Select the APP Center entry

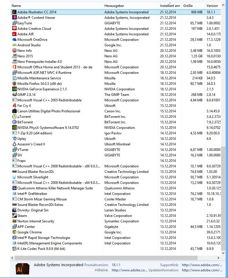click(116, 226)
